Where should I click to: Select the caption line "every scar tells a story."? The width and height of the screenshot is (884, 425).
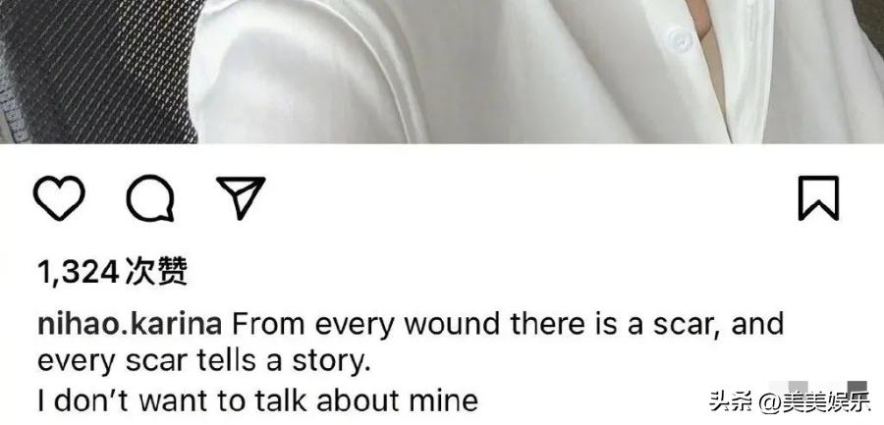click(204, 362)
